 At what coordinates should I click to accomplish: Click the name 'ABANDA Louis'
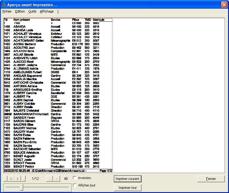(x=23, y=30)
